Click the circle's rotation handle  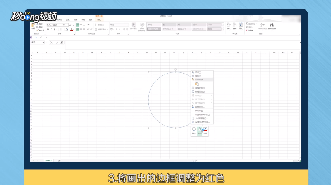point(175,69)
